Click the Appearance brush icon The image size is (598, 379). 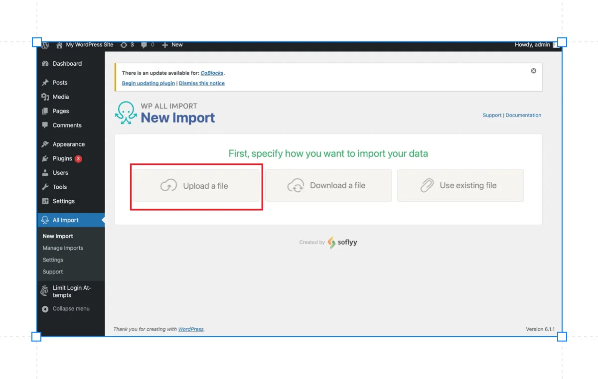pyautogui.click(x=45, y=144)
